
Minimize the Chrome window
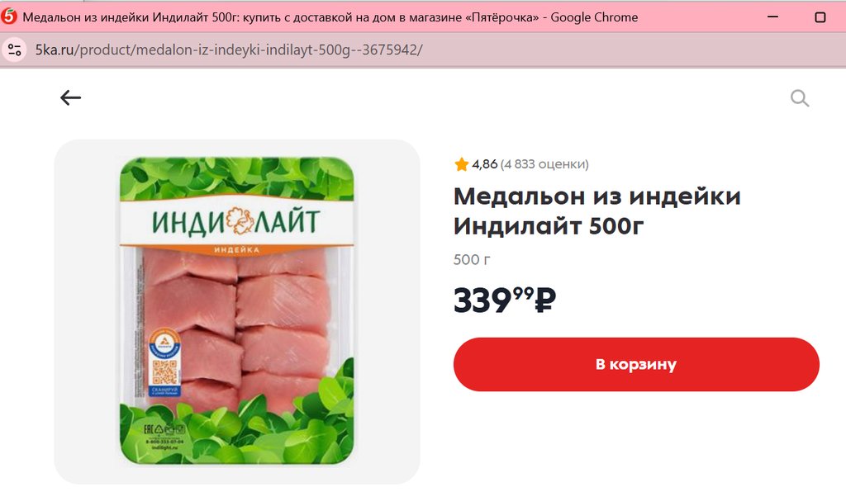pos(772,17)
